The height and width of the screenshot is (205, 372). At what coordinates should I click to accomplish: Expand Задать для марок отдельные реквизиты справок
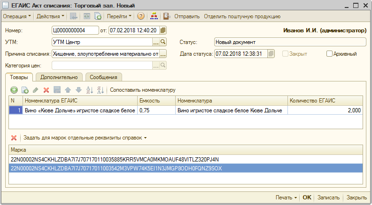[x=85, y=138]
